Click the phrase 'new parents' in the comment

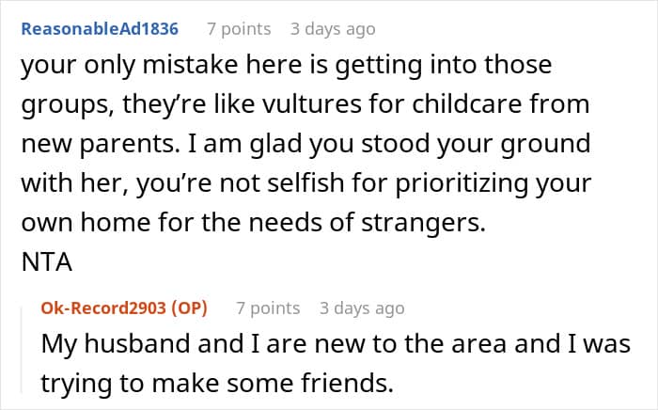[98, 144]
